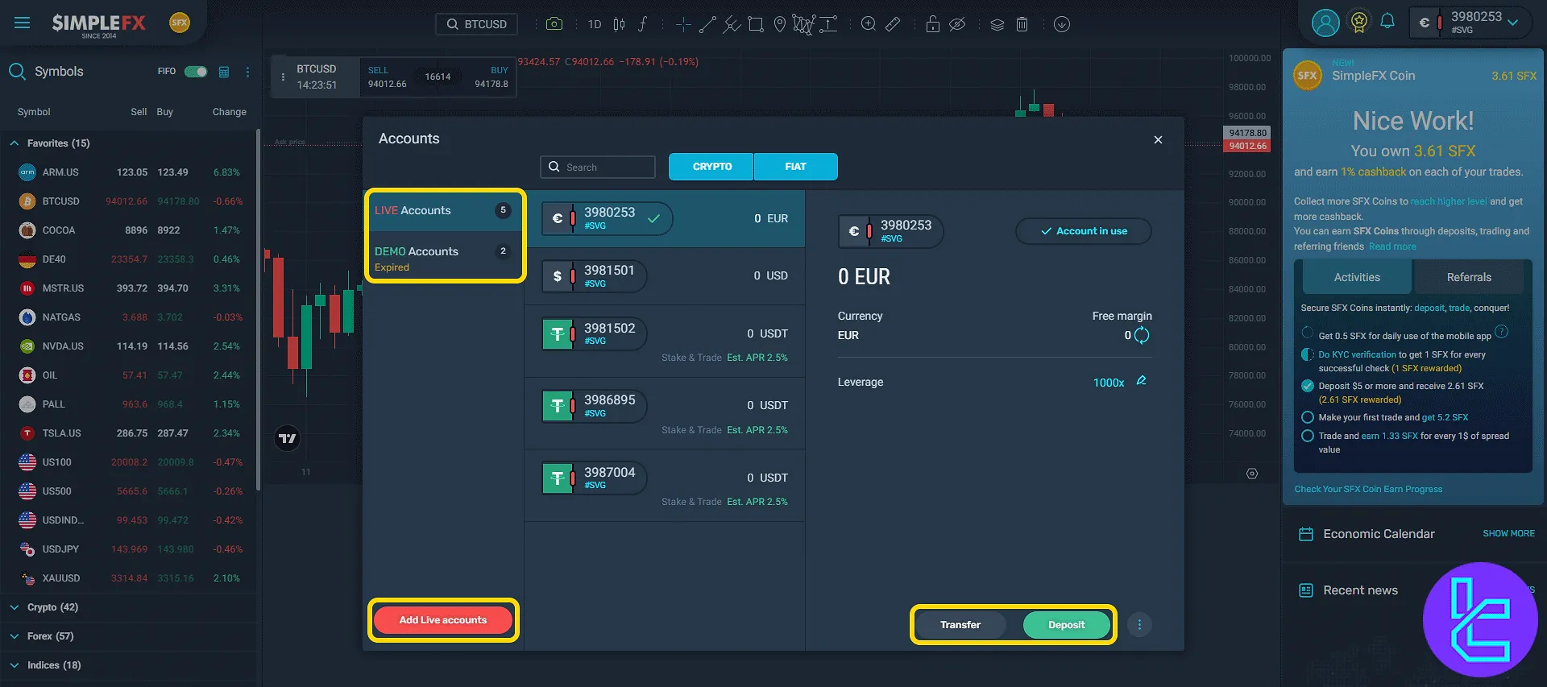Click Add Live accounts button

point(443,620)
